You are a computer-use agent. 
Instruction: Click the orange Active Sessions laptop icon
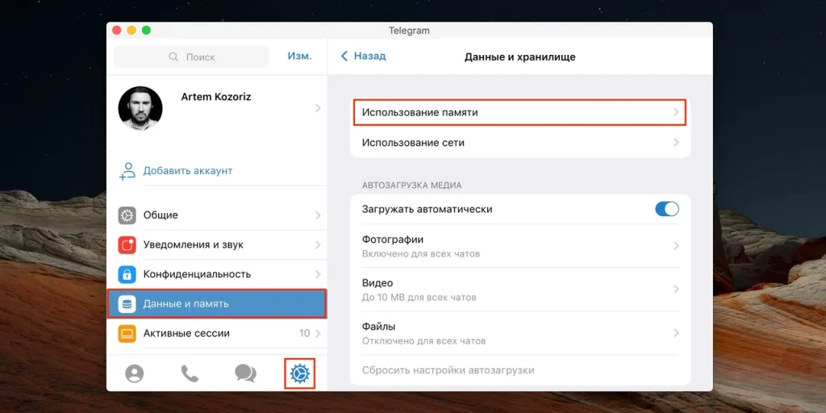(127, 333)
